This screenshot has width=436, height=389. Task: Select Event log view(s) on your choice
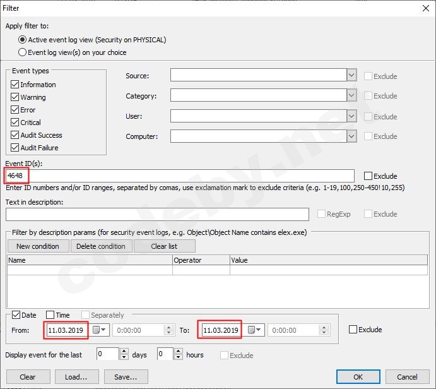23,52
